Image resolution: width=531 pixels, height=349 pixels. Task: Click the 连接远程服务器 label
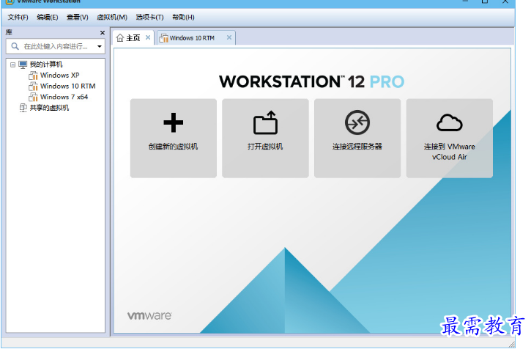point(357,147)
